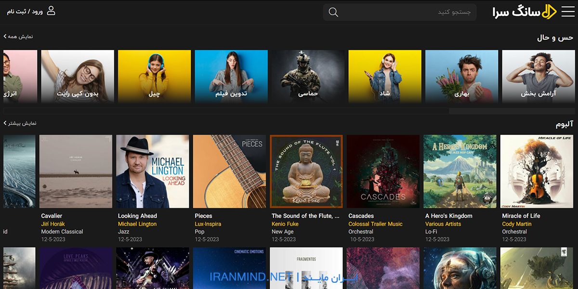Screen dimensions: 578x289
Task: Select the epic mood card with soldier
Action: (308, 76)
